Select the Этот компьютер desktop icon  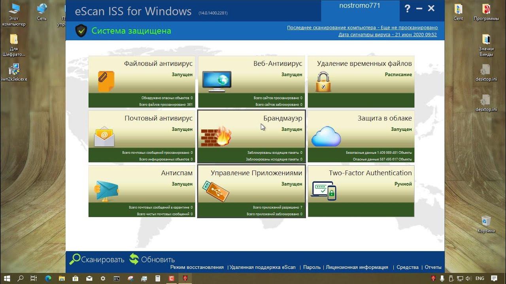[14, 14]
